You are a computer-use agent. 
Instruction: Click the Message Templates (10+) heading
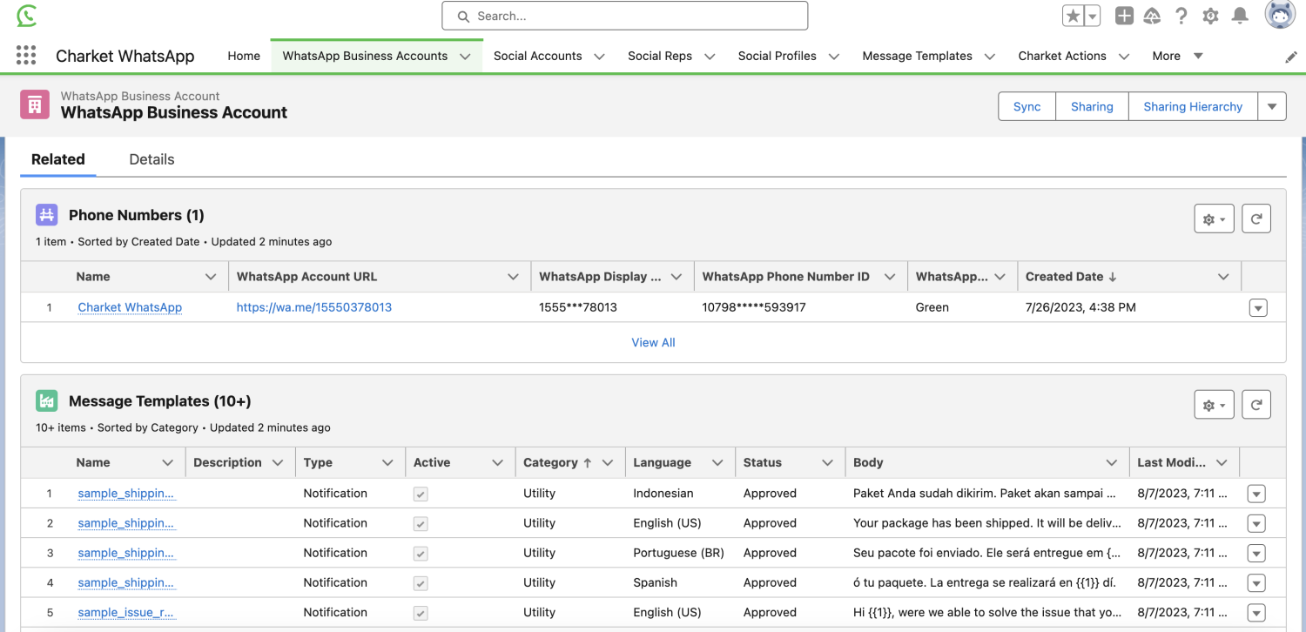click(159, 401)
